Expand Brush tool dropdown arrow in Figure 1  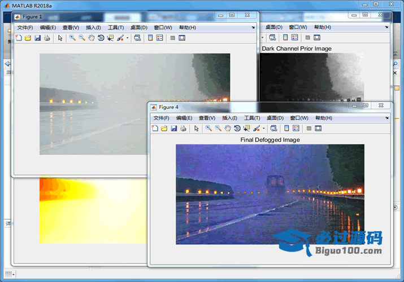[x=127, y=38]
